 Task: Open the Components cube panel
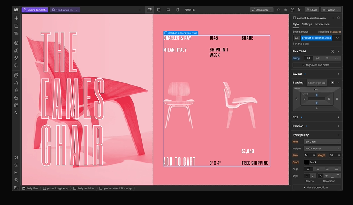coord(16,43)
